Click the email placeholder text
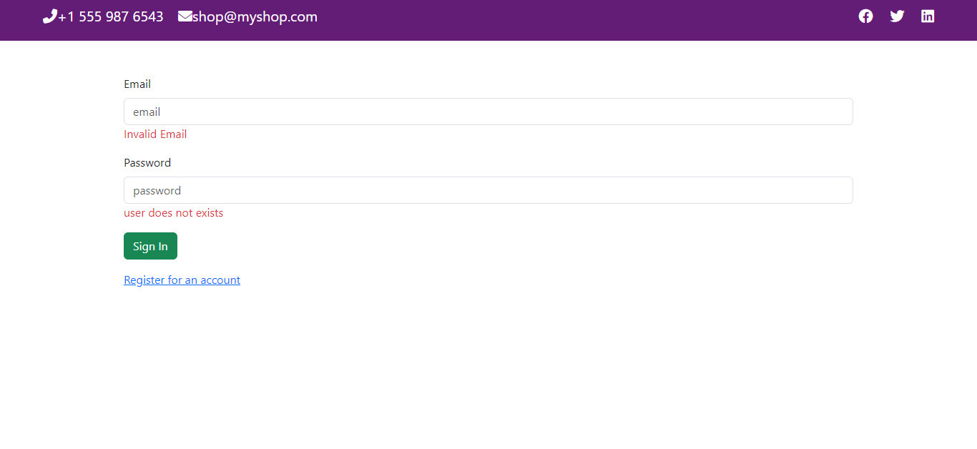Viewport: 977px width, 449px height. point(147,112)
